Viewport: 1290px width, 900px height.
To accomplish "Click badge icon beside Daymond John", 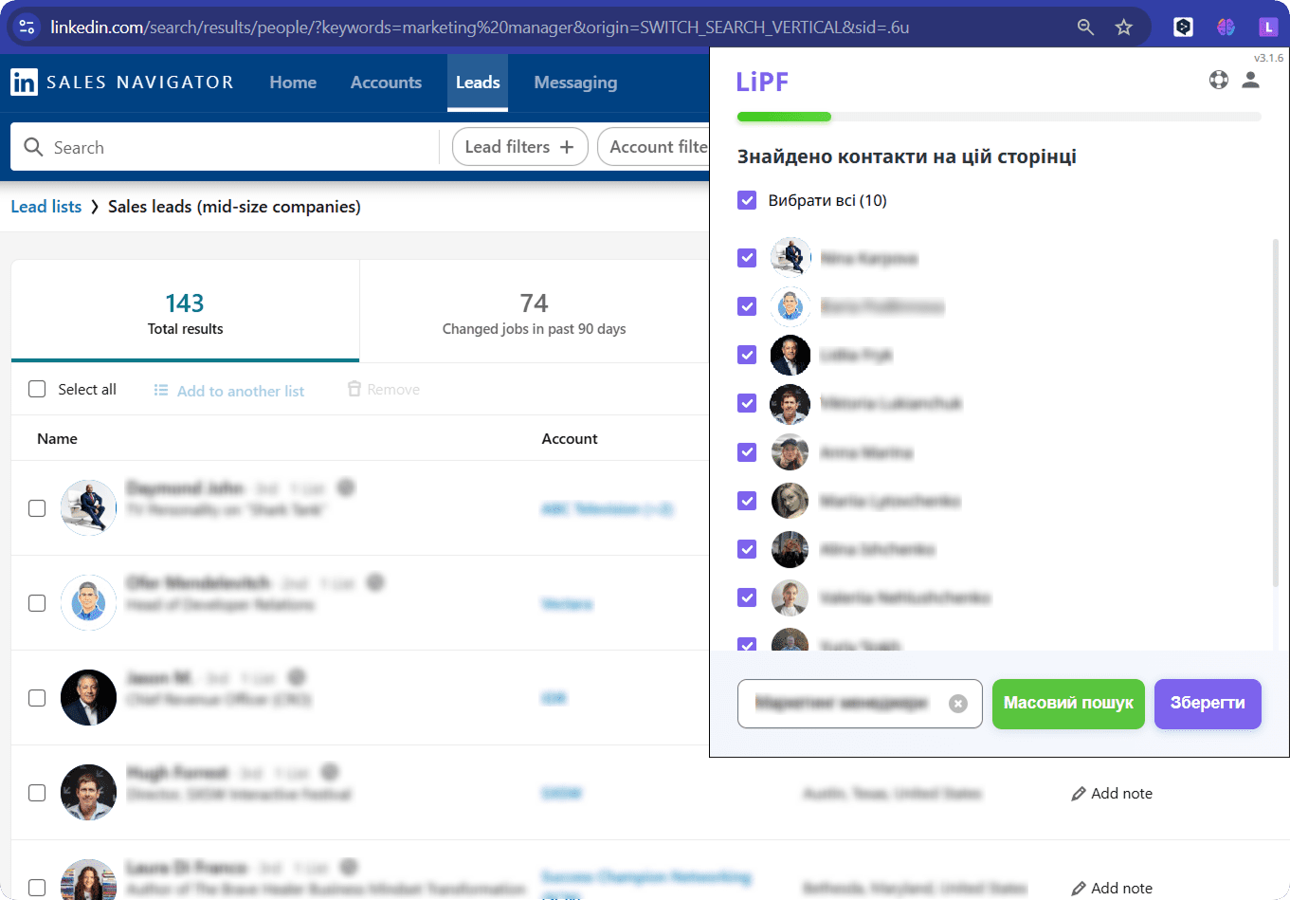I will pos(347,487).
